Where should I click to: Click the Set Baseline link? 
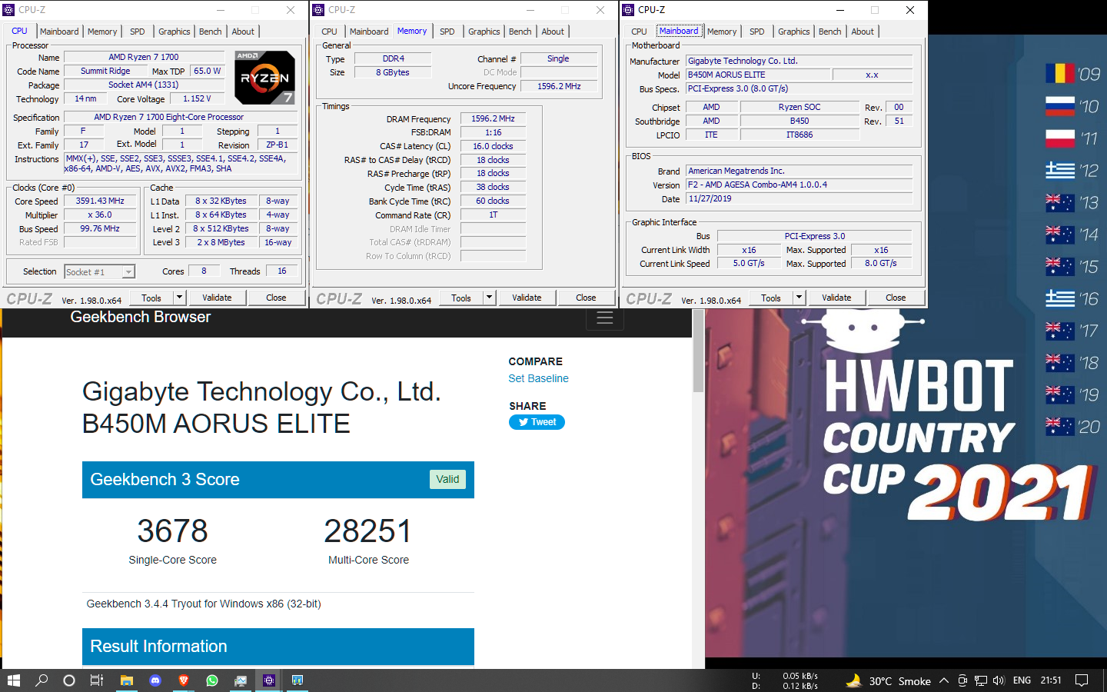[538, 378]
